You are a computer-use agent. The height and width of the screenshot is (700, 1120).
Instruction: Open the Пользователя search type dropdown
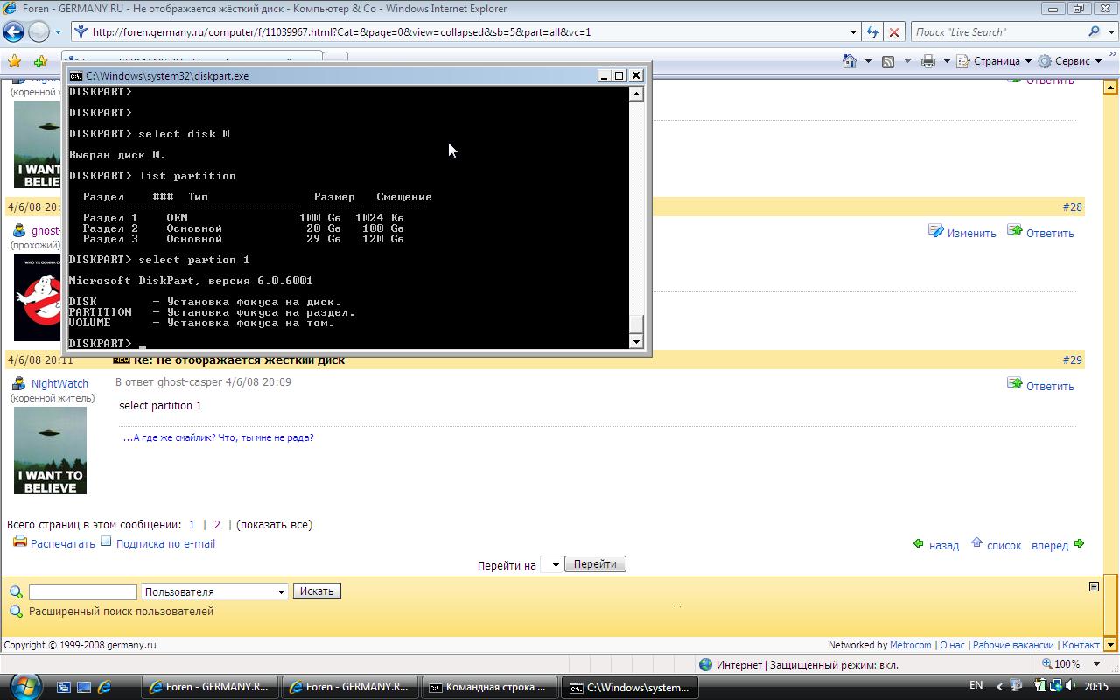tap(215, 592)
